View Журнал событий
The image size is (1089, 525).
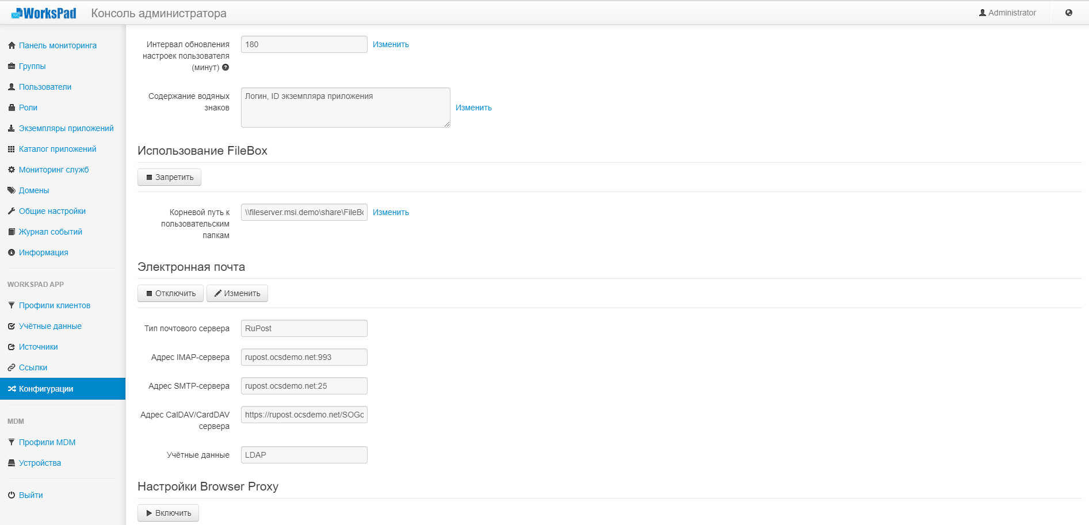click(x=51, y=232)
